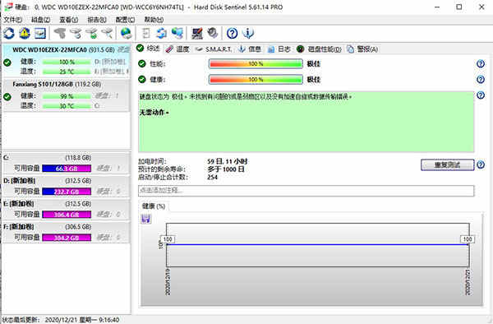Click help icon beside the 健康 bar
The width and height of the screenshot is (493, 324).
(481, 79)
